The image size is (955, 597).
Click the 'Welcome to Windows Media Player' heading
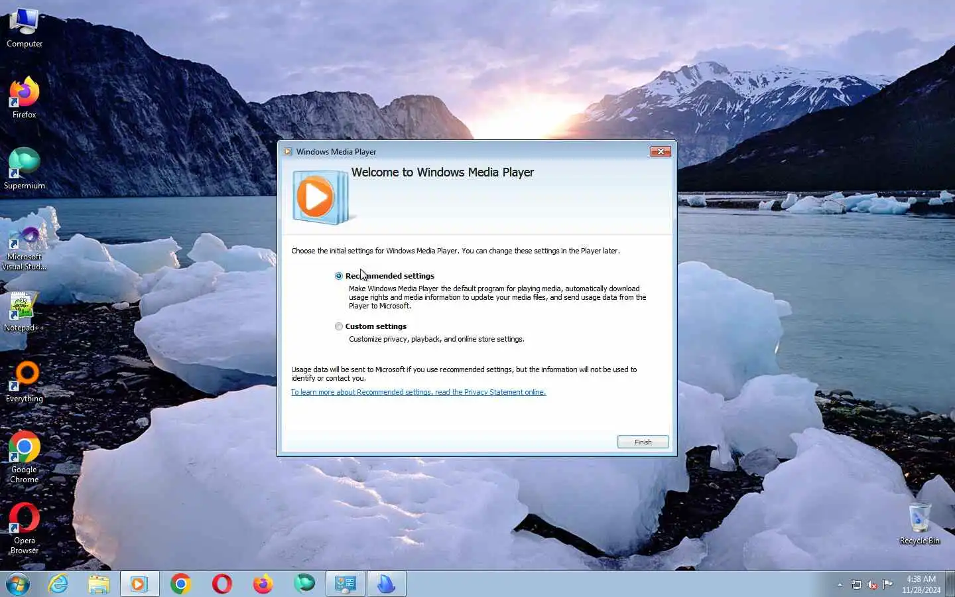(x=442, y=172)
